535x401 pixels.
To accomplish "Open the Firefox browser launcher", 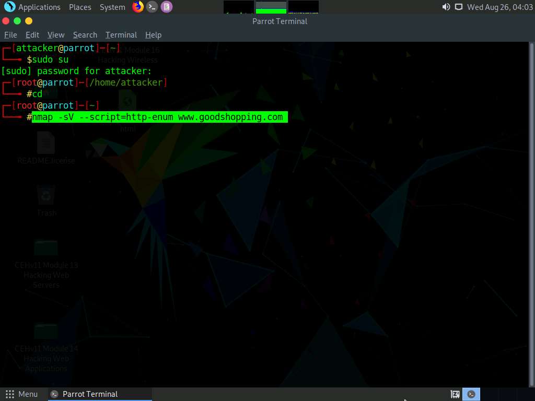I will click(x=138, y=7).
